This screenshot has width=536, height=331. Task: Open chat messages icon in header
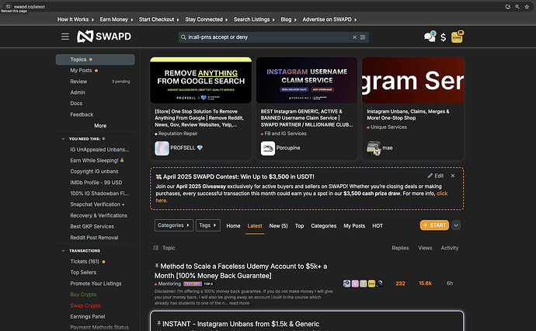tap(430, 37)
